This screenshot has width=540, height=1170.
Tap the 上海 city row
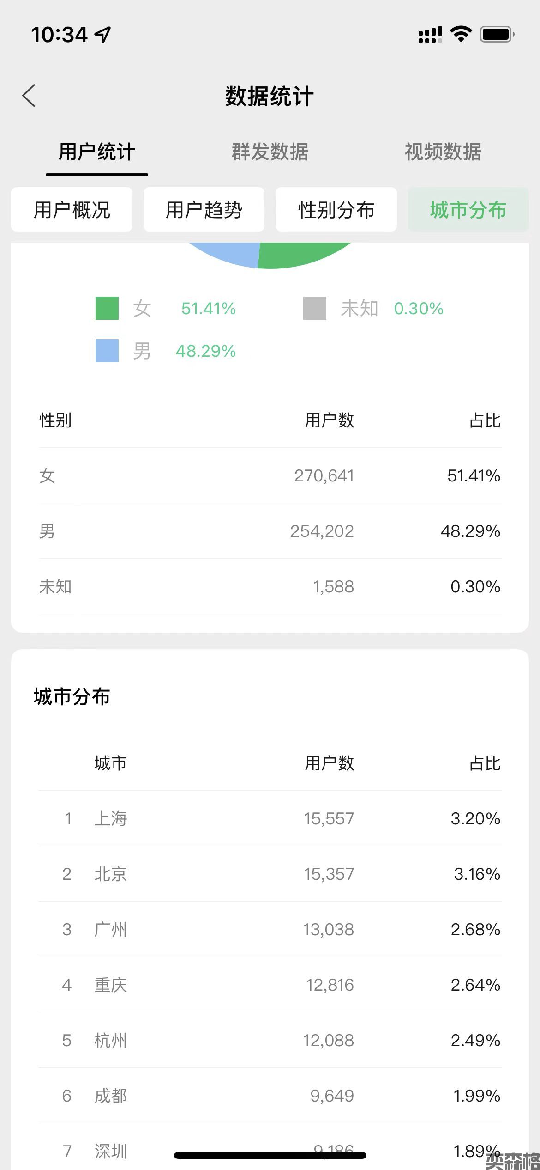pyautogui.click(x=270, y=818)
